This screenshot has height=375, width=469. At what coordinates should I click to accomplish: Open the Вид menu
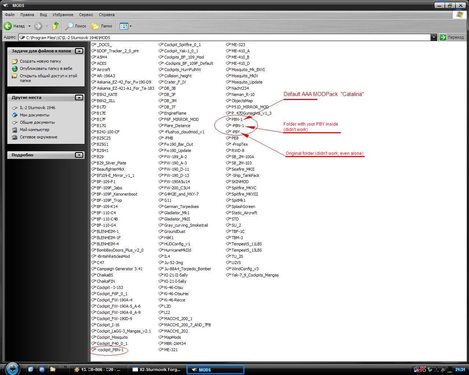pyautogui.click(x=43, y=15)
